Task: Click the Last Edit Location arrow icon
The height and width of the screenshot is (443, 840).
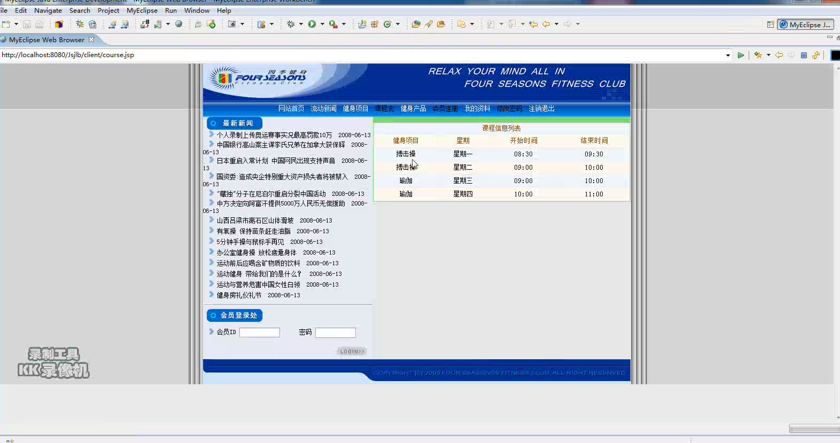Action: coord(533,24)
